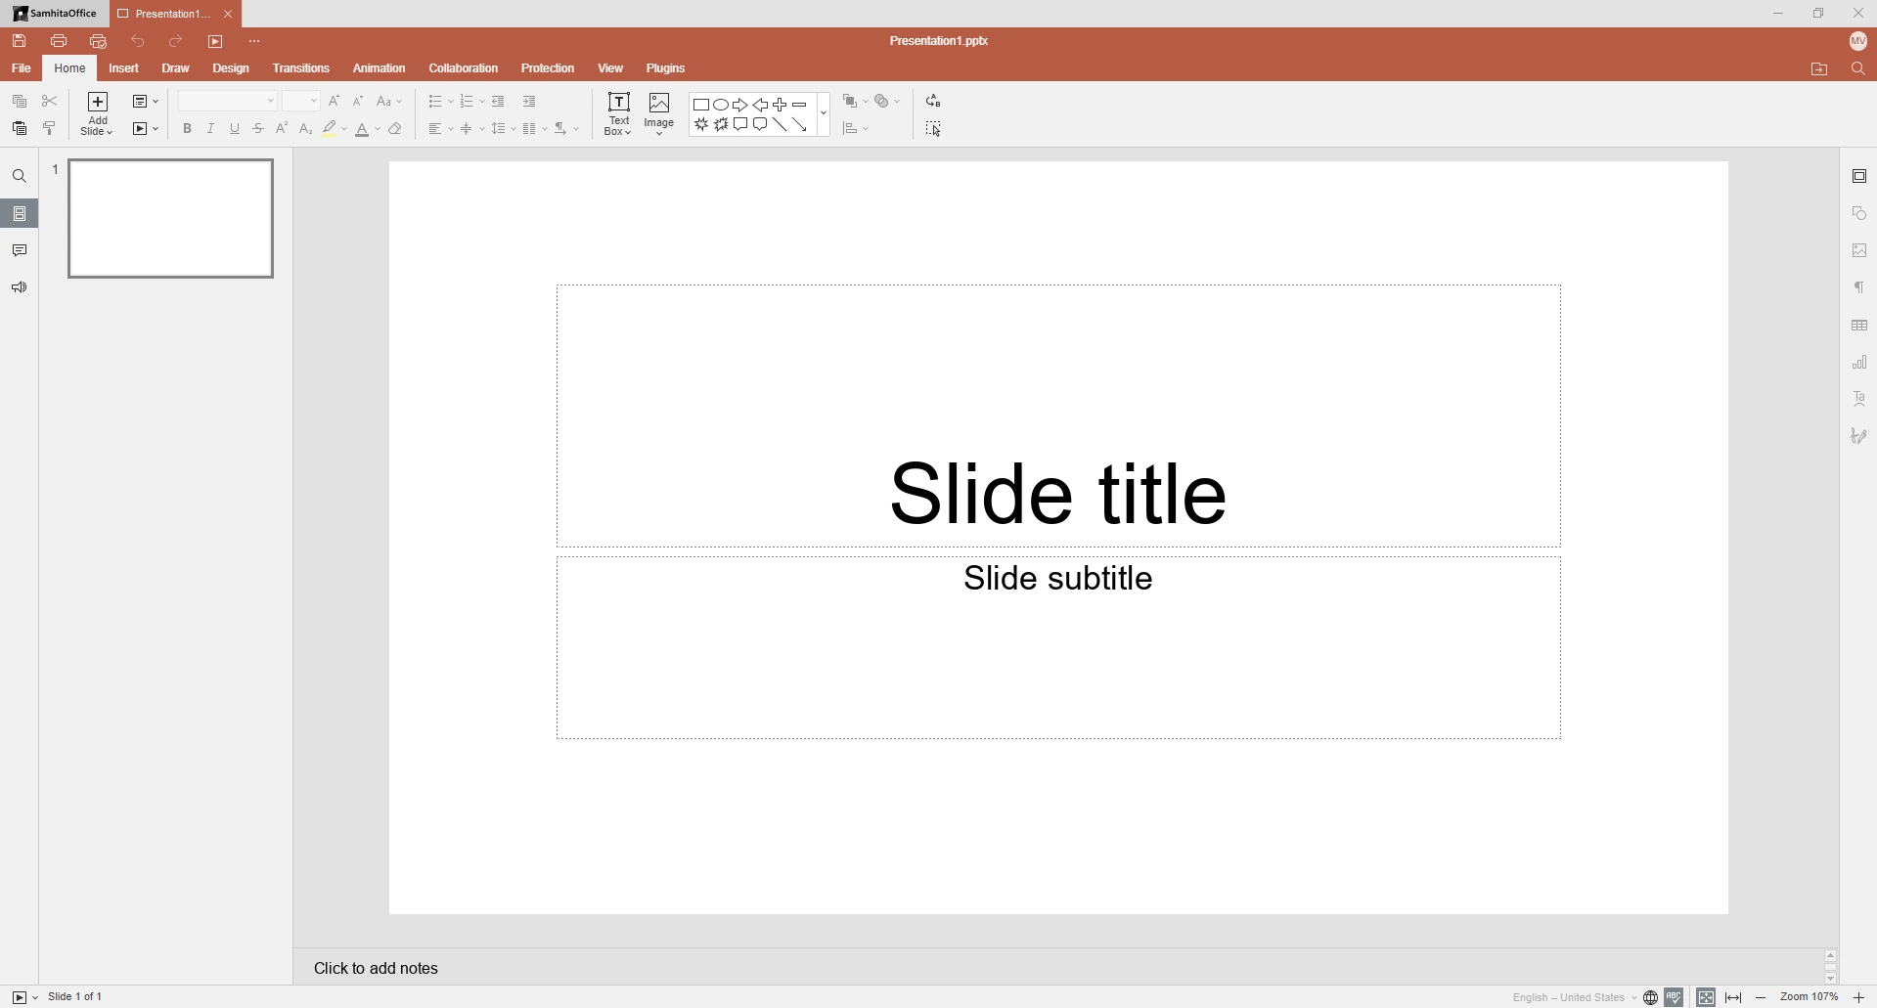The width and height of the screenshot is (1877, 1008).
Task: Select slide 1 thumbnail
Action: (171, 219)
